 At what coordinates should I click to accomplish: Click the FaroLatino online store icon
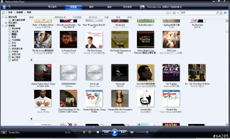[x=142, y=7]
